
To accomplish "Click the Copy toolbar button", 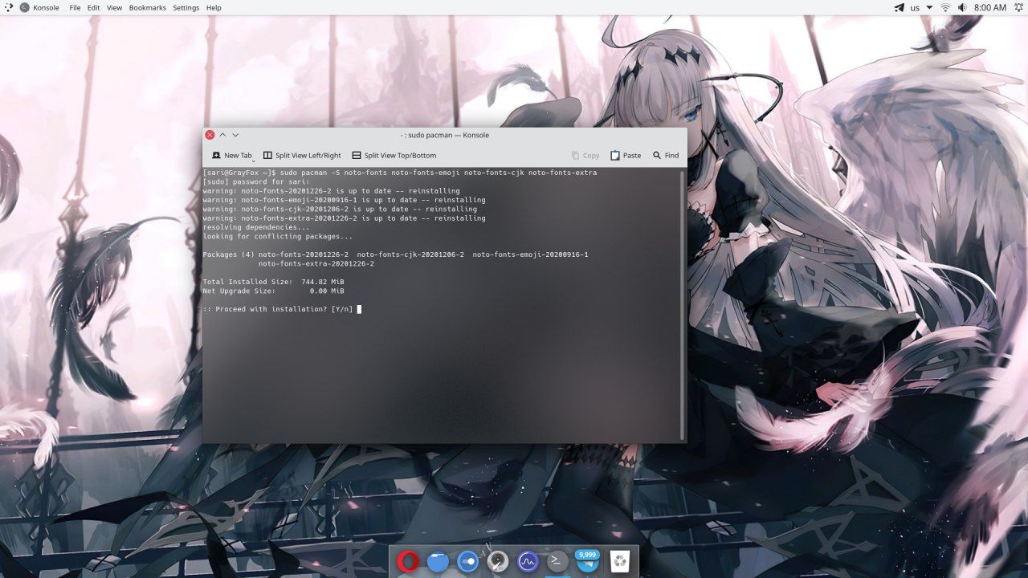I will pos(585,155).
